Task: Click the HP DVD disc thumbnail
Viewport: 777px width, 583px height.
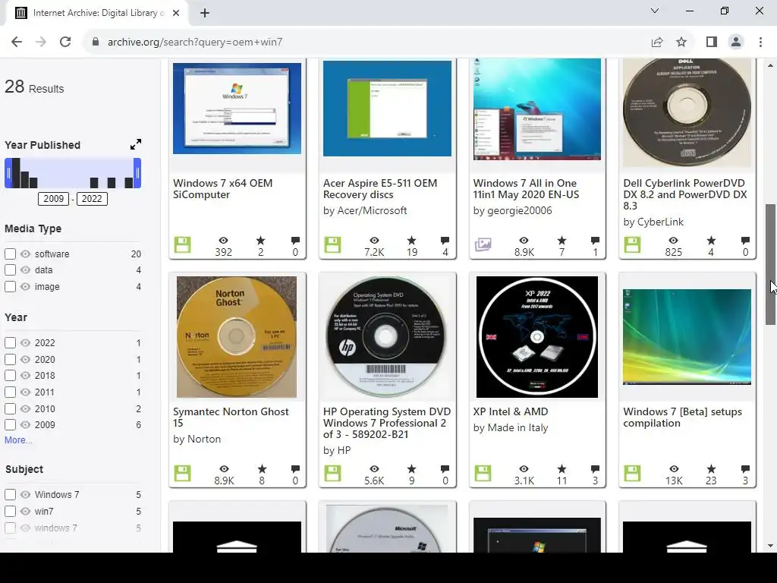Action: click(388, 337)
